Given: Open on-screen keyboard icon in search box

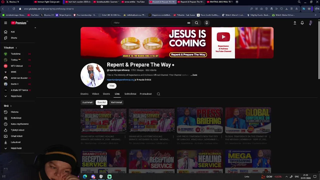Looking at the screenshot, I should click(189, 23).
